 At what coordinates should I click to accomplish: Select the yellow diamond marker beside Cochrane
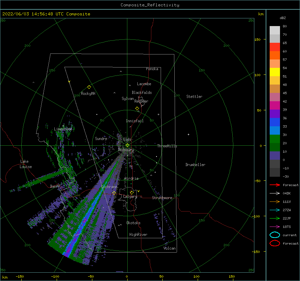(x=114, y=193)
